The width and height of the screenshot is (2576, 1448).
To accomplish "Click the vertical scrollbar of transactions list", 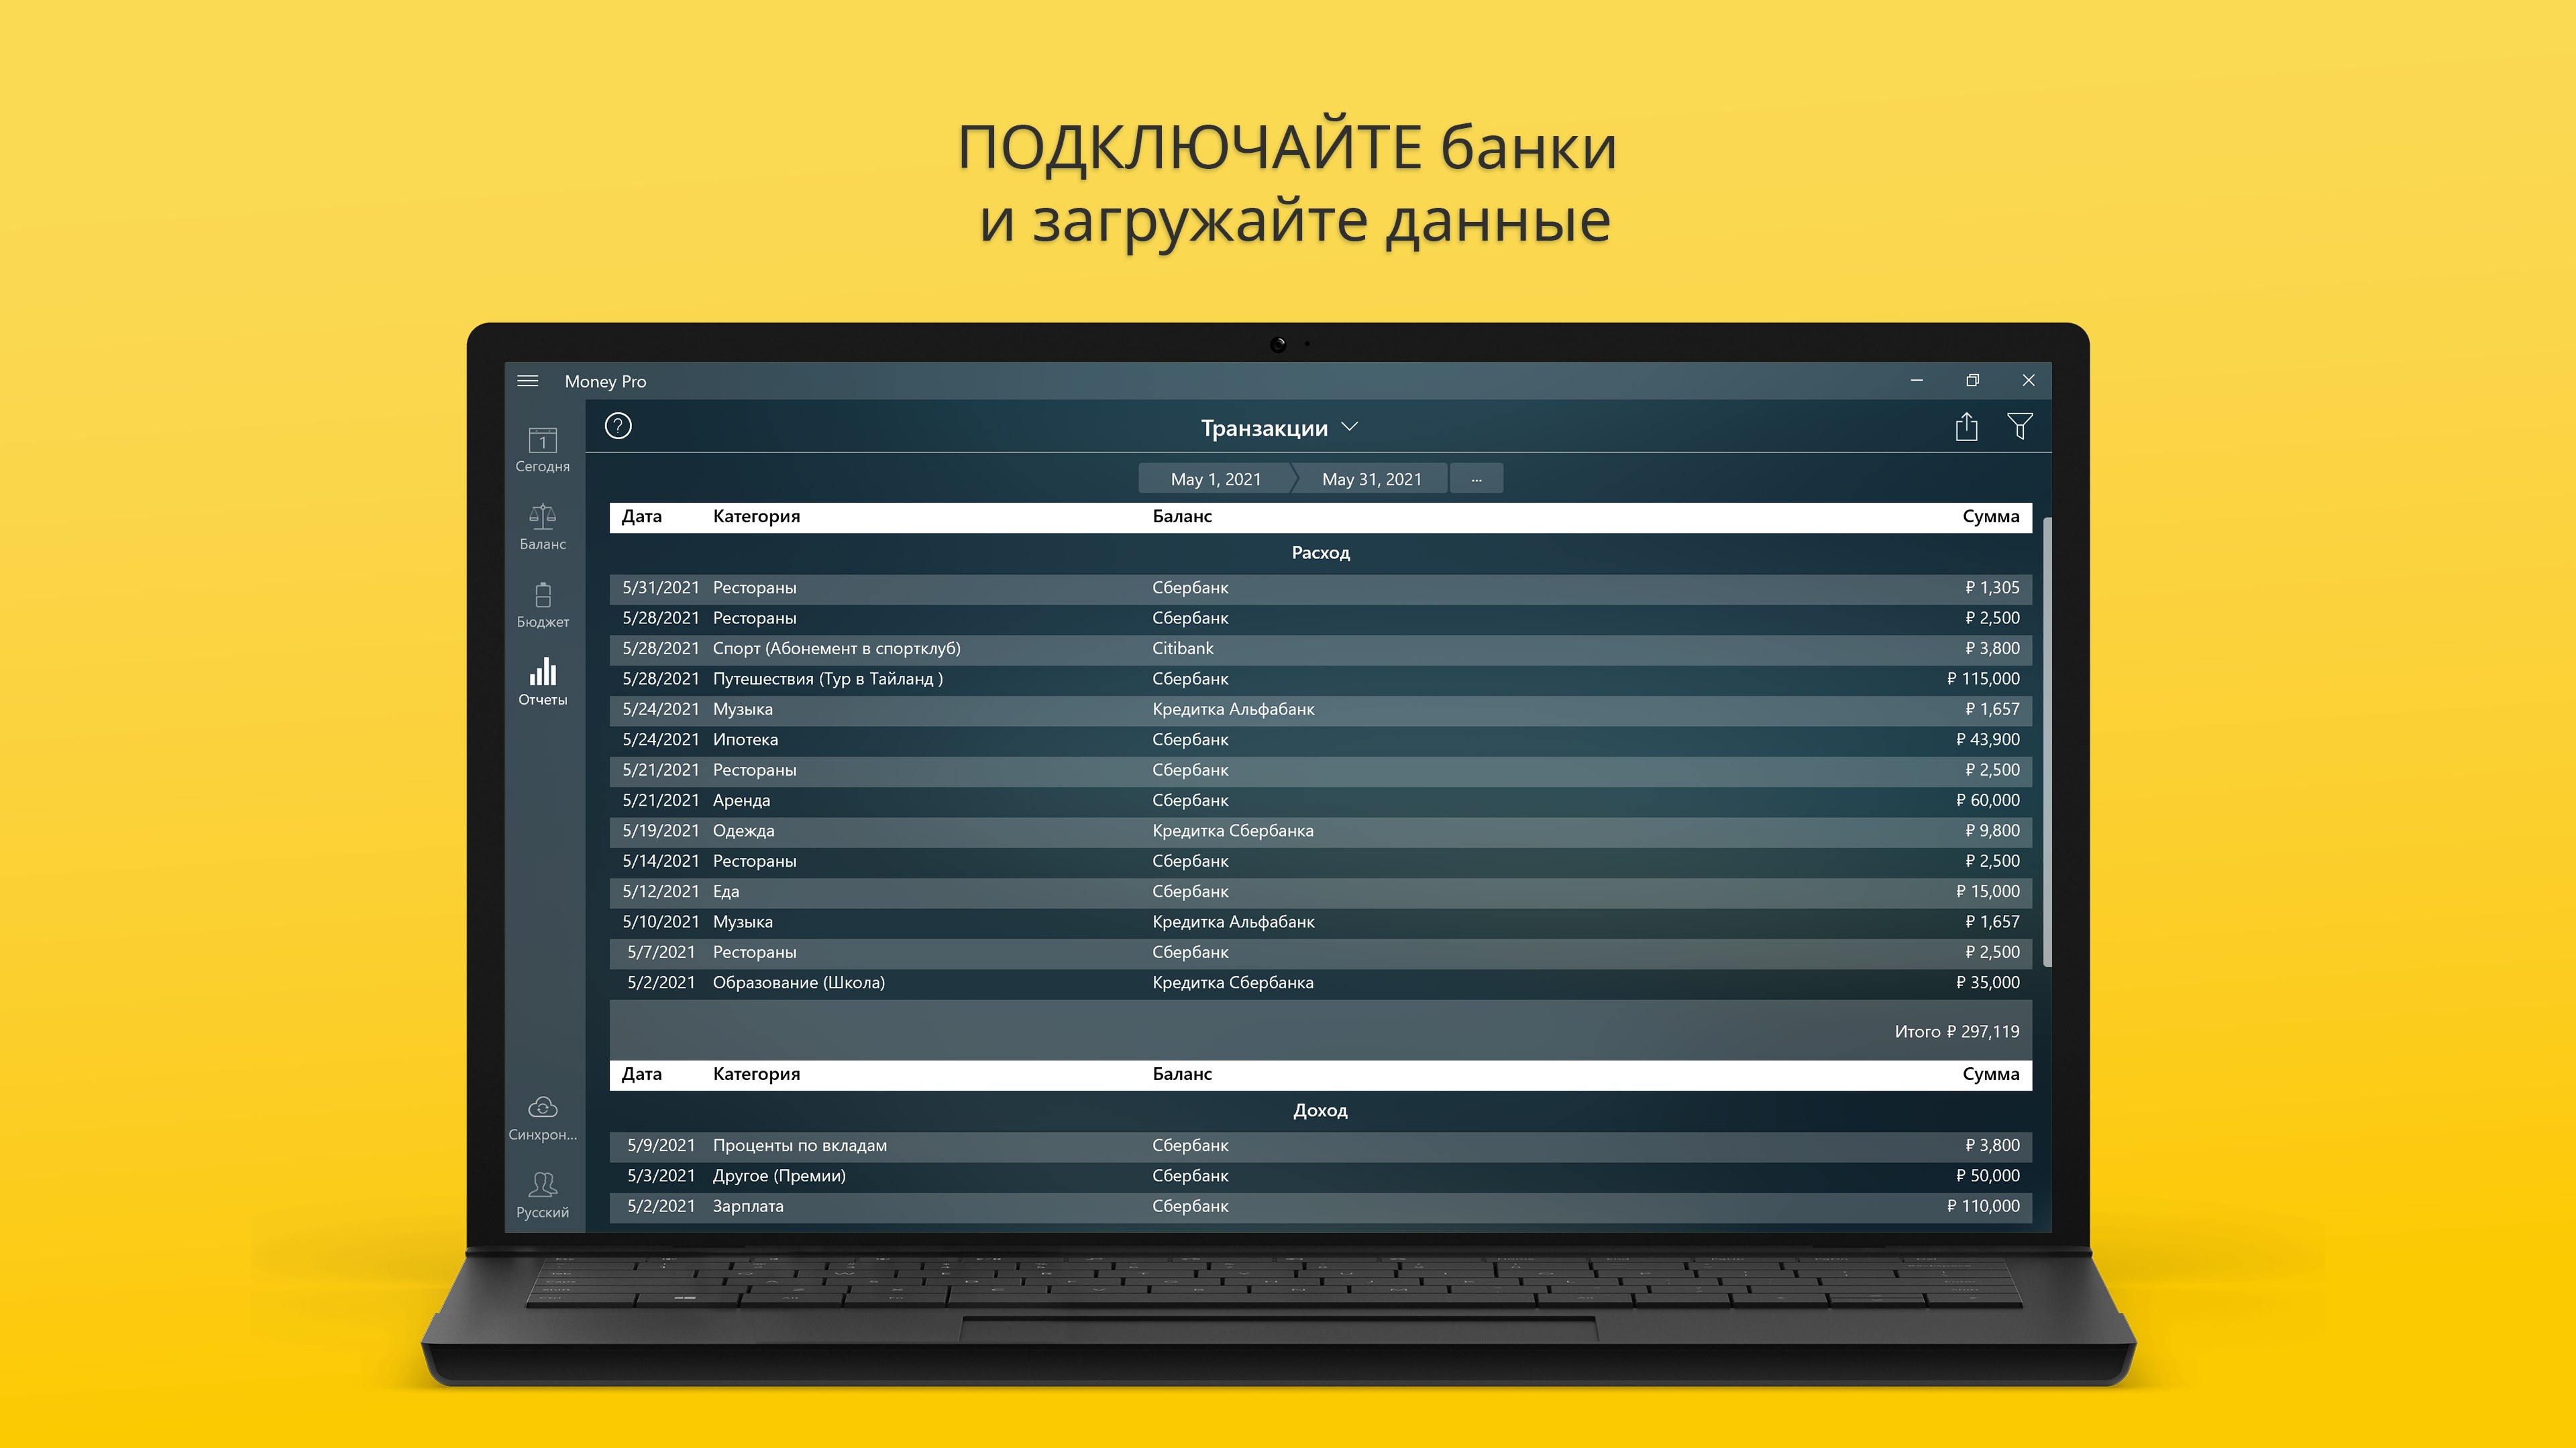I will pyautogui.click(x=2047, y=741).
